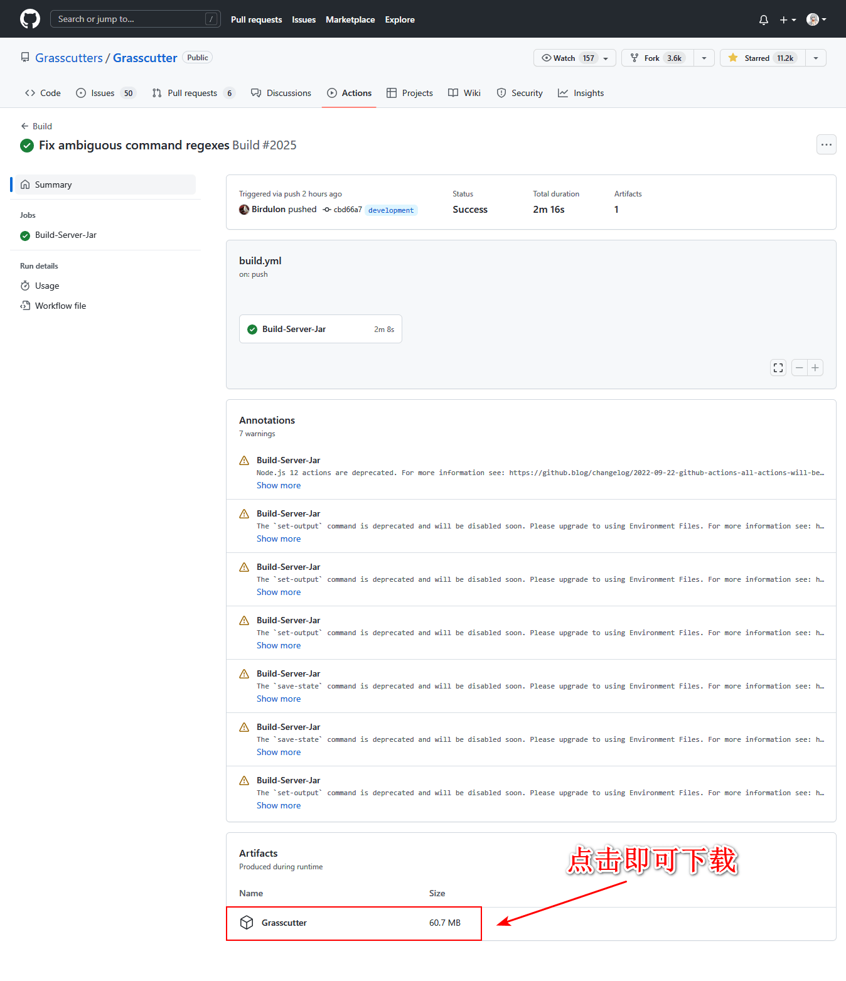Click the Grasscutter artifact package icon
Screen dimensions: 846x981
(x=247, y=923)
